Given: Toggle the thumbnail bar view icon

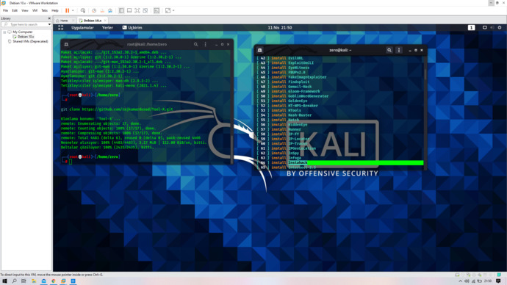Looking at the screenshot, I should (x=129, y=11).
